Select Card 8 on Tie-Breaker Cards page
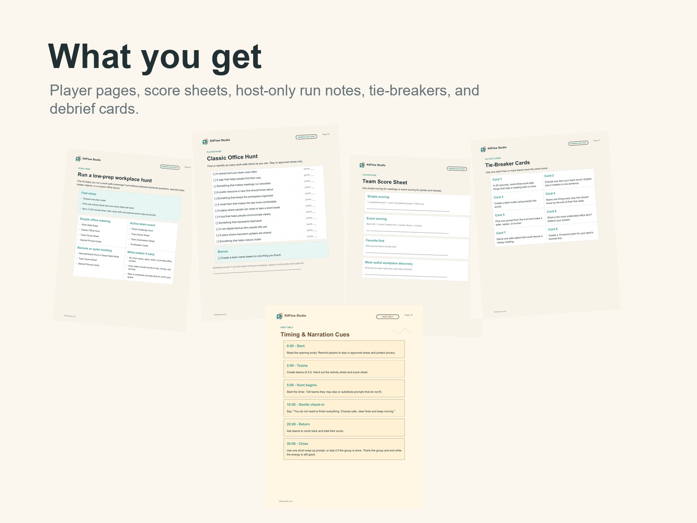 click(572, 233)
